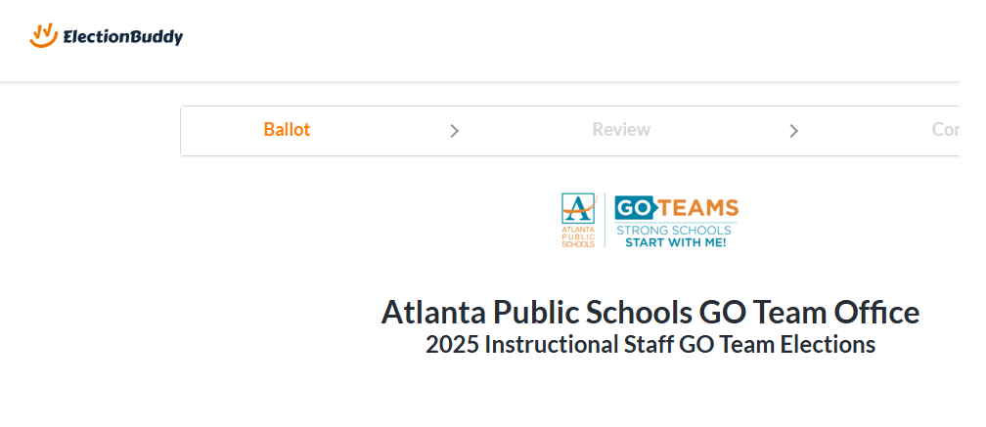986x427 pixels.
Task: Select the Ballot step tab
Action: [287, 129]
